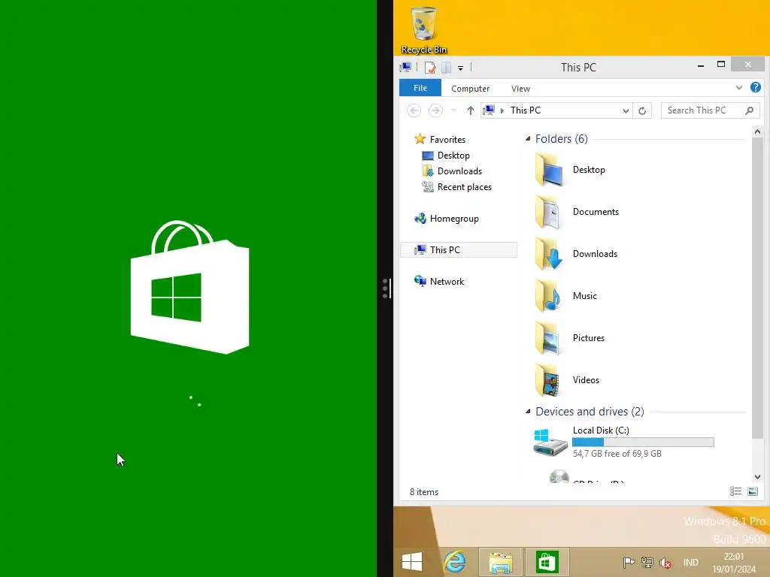Click the network icon in system tray
This screenshot has width=770, height=577.
[x=647, y=562]
